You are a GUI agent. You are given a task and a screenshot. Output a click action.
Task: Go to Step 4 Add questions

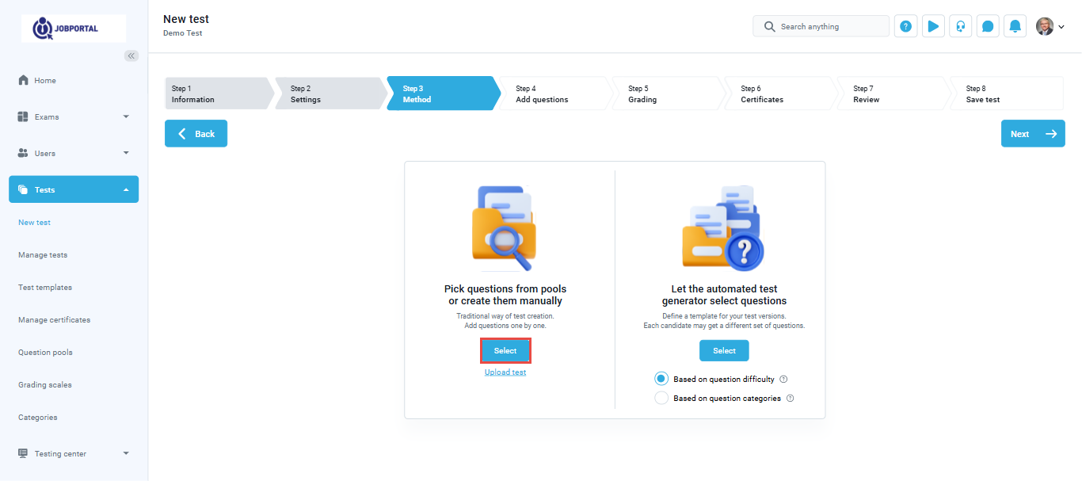[x=554, y=94]
